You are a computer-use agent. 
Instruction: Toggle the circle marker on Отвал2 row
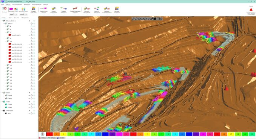pyautogui.click(x=31, y=98)
